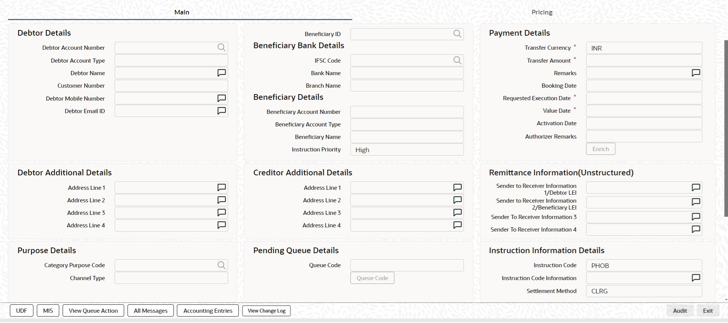Screen dimensions: 728x323
Task: Click the Debtor Account Type field
Action: [x=171, y=60]
